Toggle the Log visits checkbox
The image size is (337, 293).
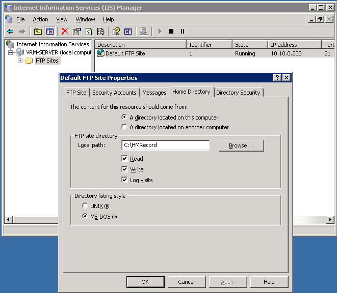tap(124, 180)
